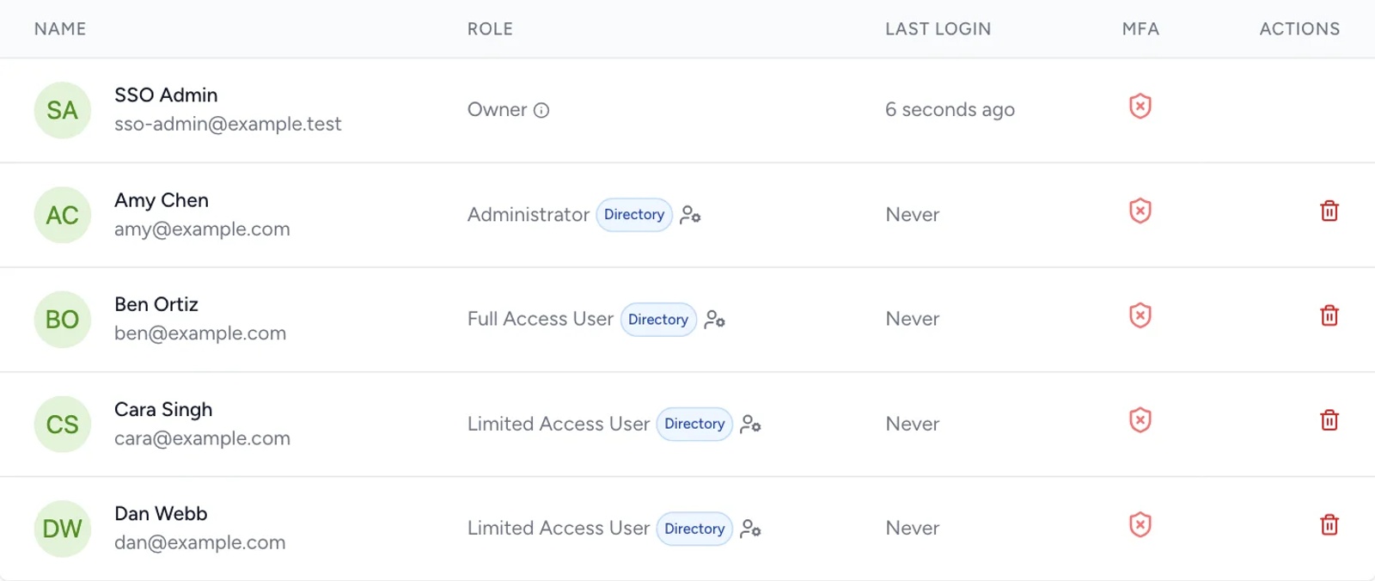This screenshot has height=581, width=1375.
Task: Select the name Ben Ortiz
Action: coord(156,304)
